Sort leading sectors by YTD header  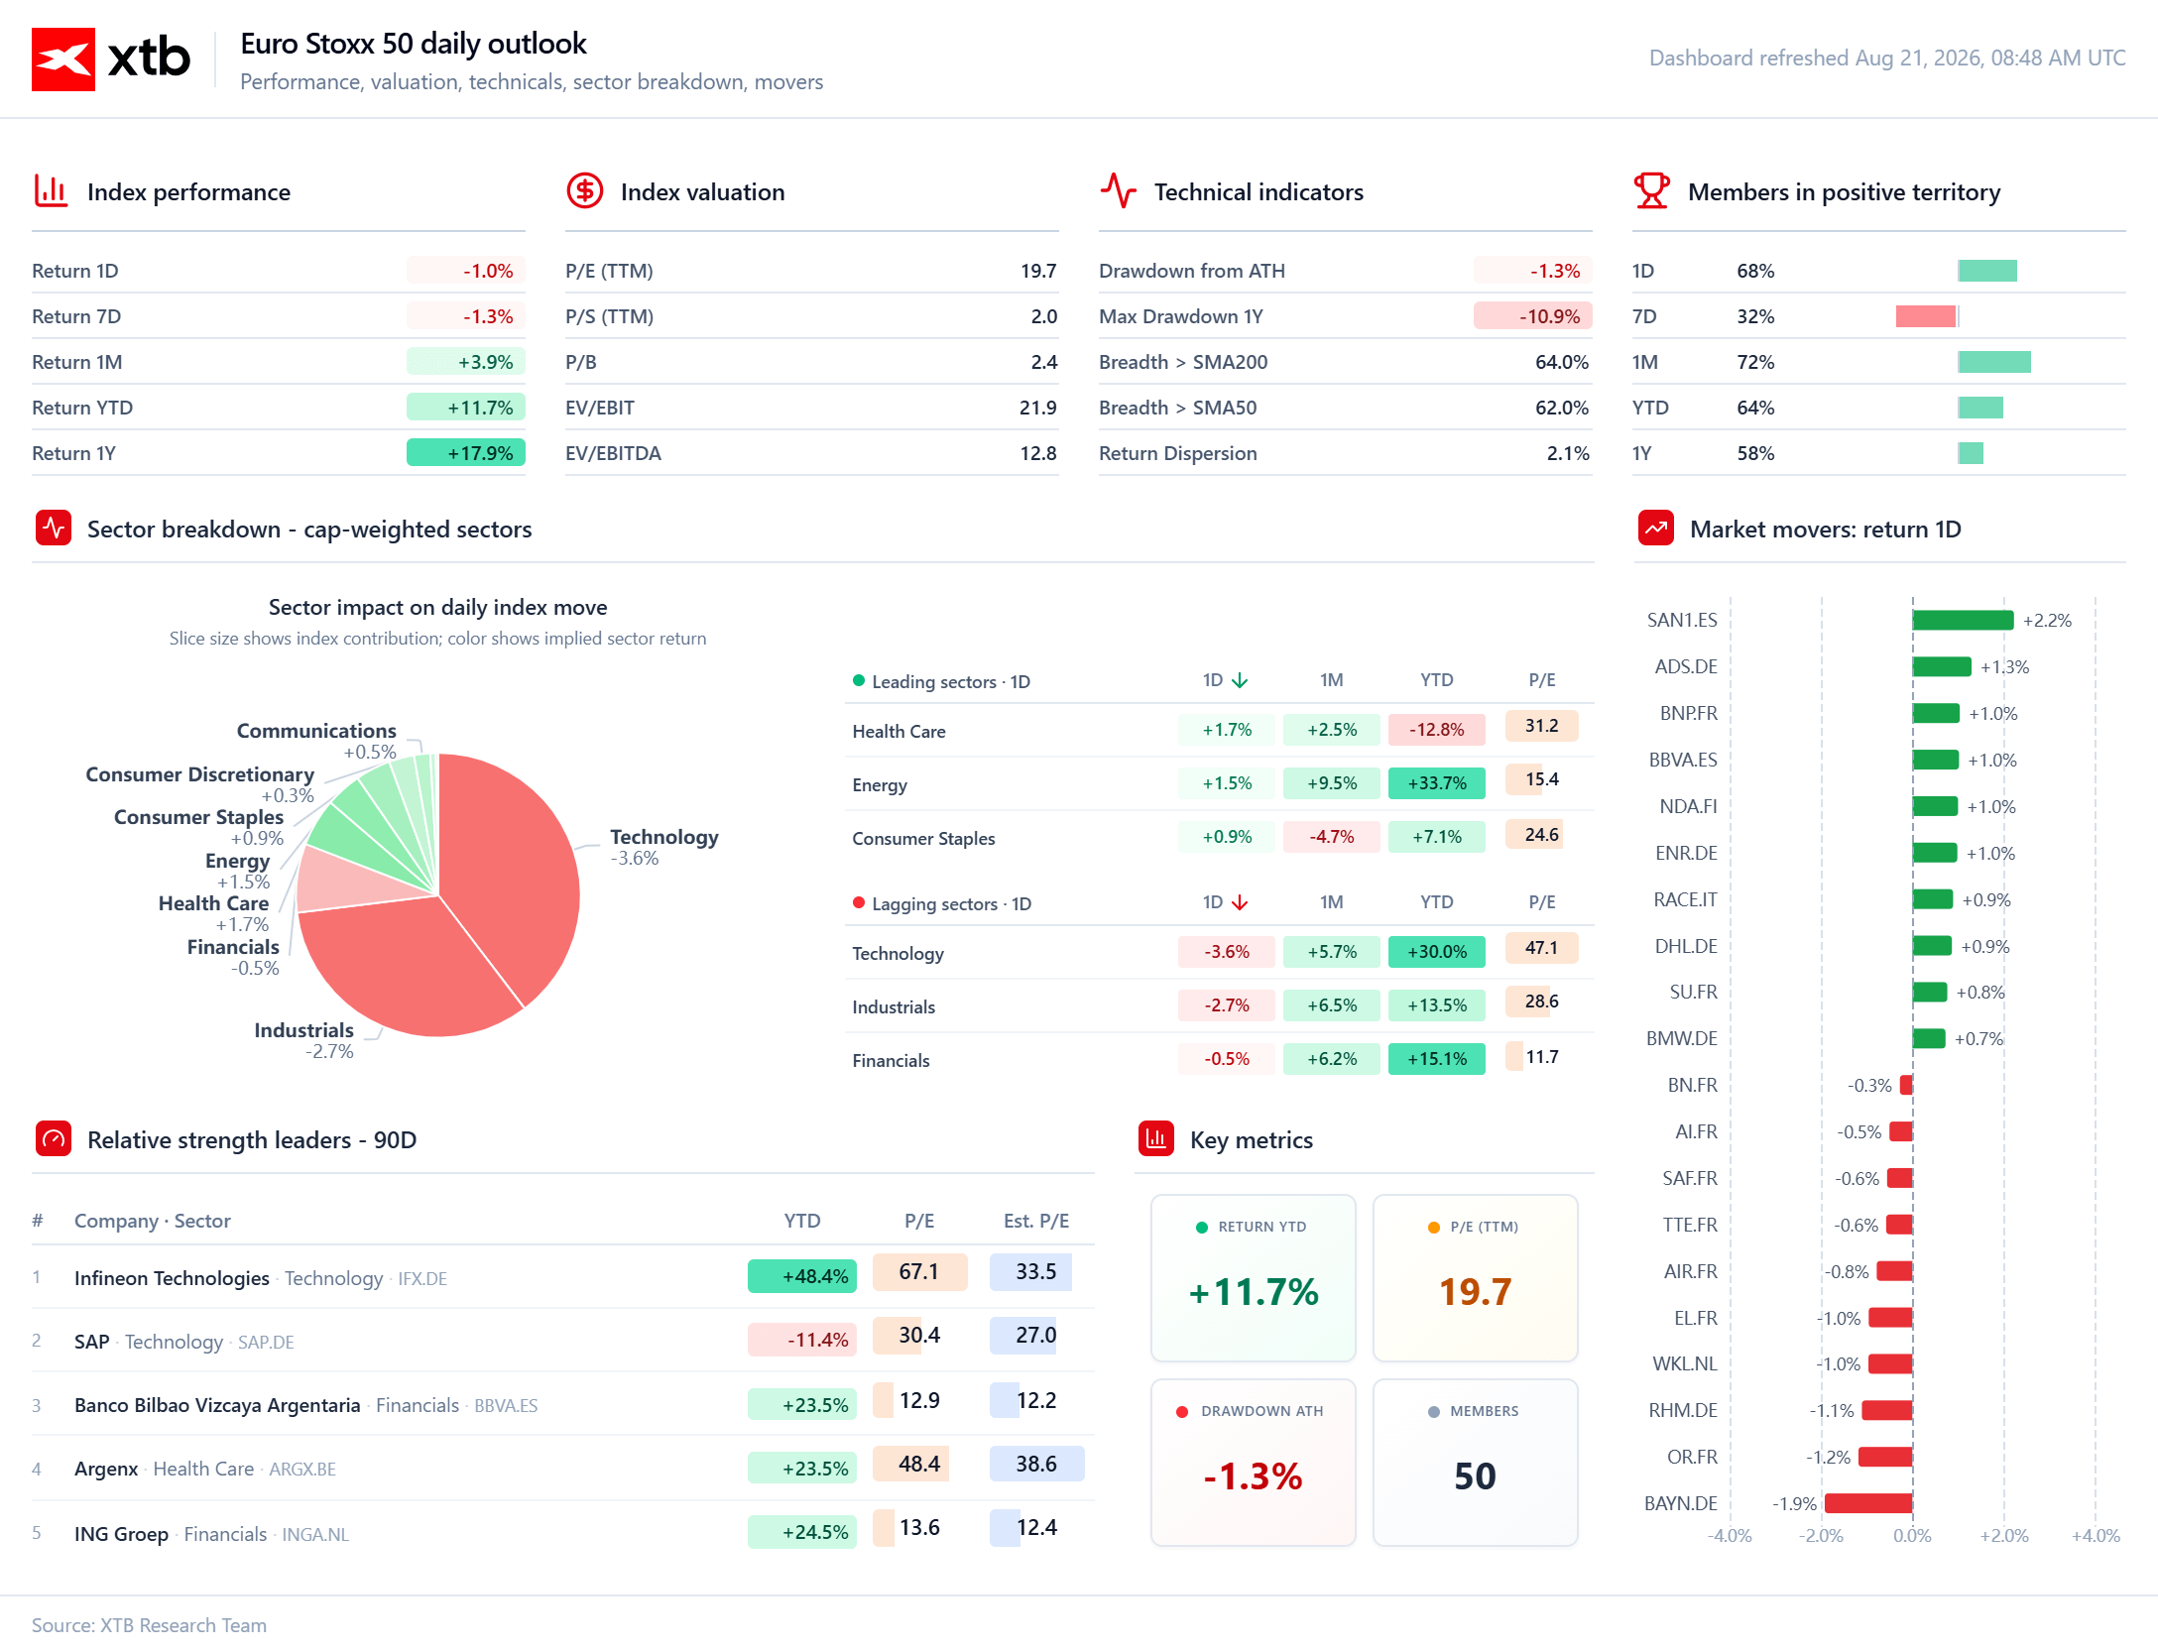(x=1436, y=680)
